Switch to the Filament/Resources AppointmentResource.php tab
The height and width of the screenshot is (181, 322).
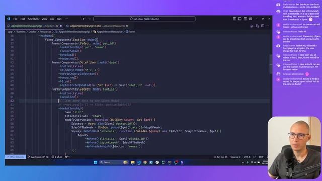click(x=99, y=26)
